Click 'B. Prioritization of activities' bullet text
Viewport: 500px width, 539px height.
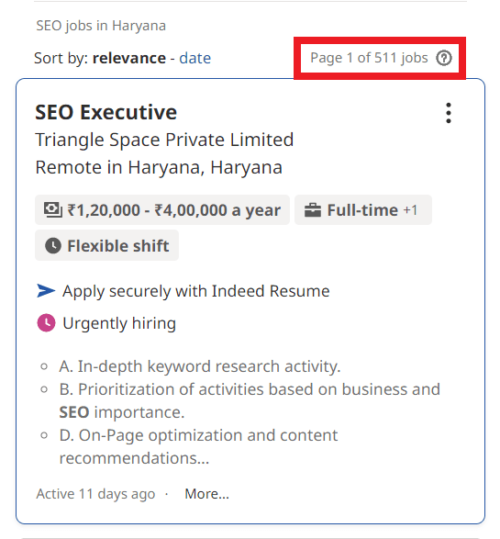pyautogui.click(x=250, y=401)
